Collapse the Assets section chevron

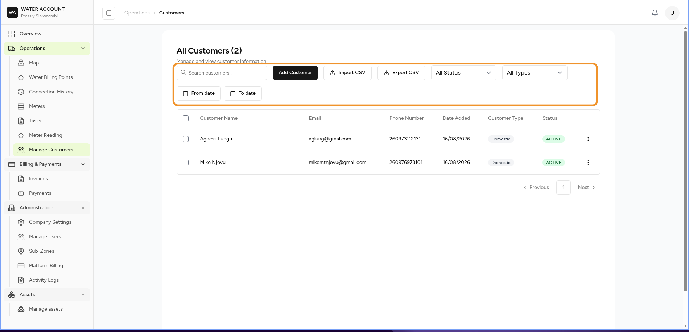click(x=83, y=295)
